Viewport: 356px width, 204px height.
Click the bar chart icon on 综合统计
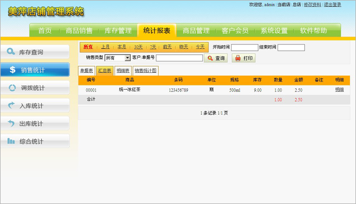point(11,141)
